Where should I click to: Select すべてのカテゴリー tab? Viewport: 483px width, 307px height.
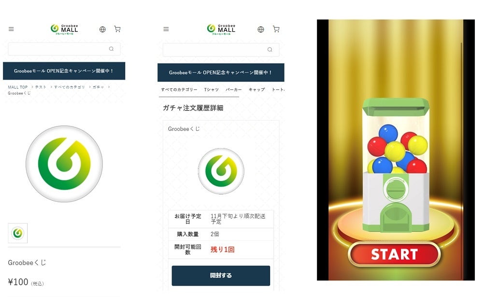(x=179, y=90)
